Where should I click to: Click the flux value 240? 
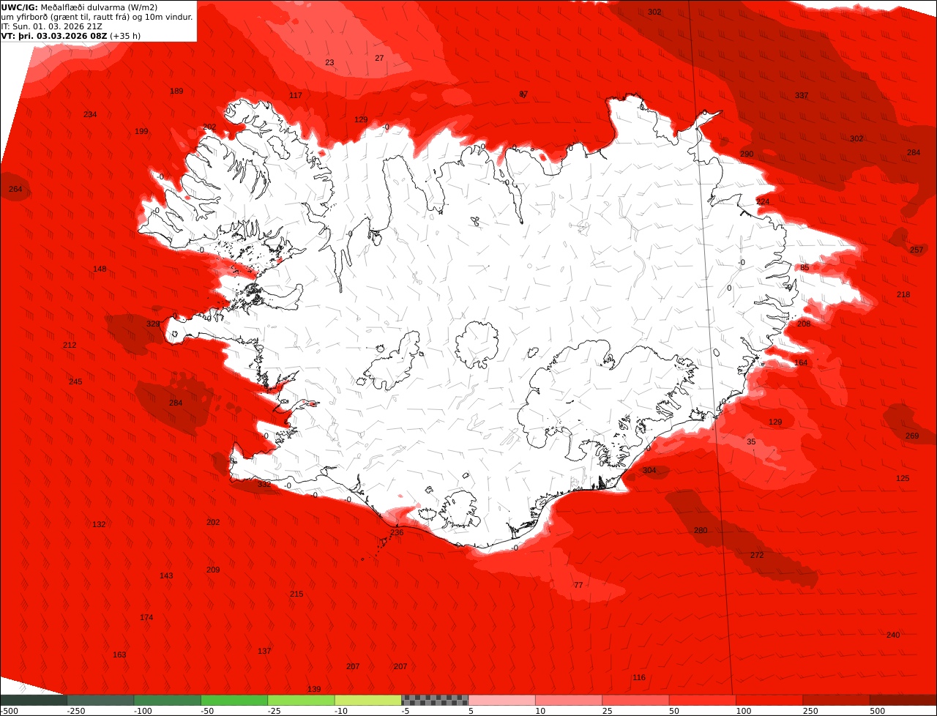tap(893, 635)
